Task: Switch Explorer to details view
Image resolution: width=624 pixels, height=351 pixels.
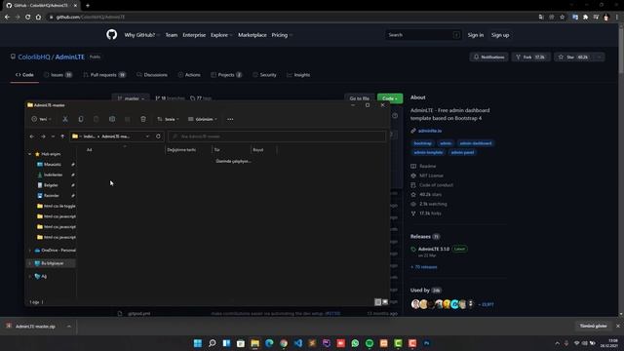Action: click(378, 302)
